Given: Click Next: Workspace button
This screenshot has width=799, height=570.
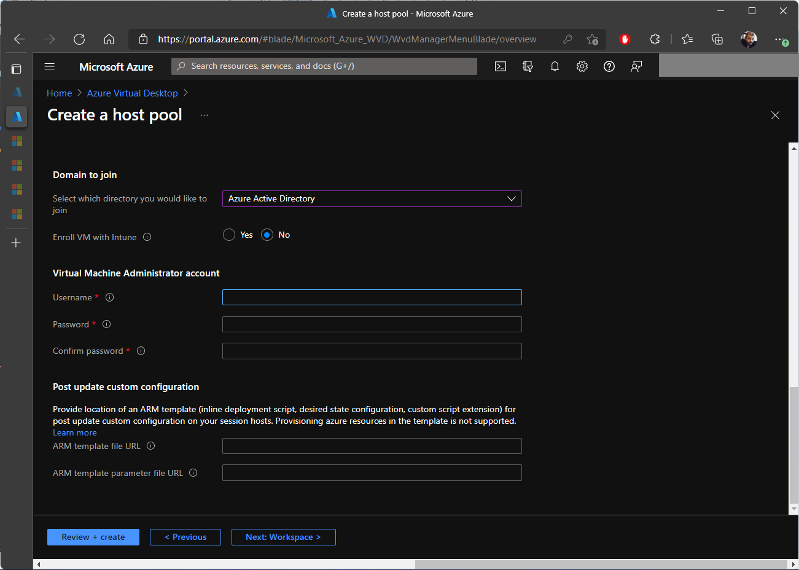Looking at the screenshot, I should tap(284, 537).
